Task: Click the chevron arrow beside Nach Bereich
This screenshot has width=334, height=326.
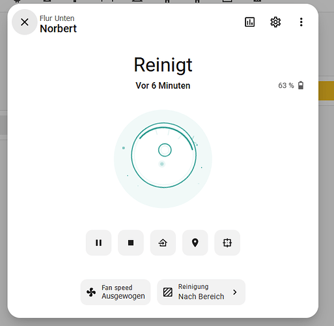Action: (235, 292)
